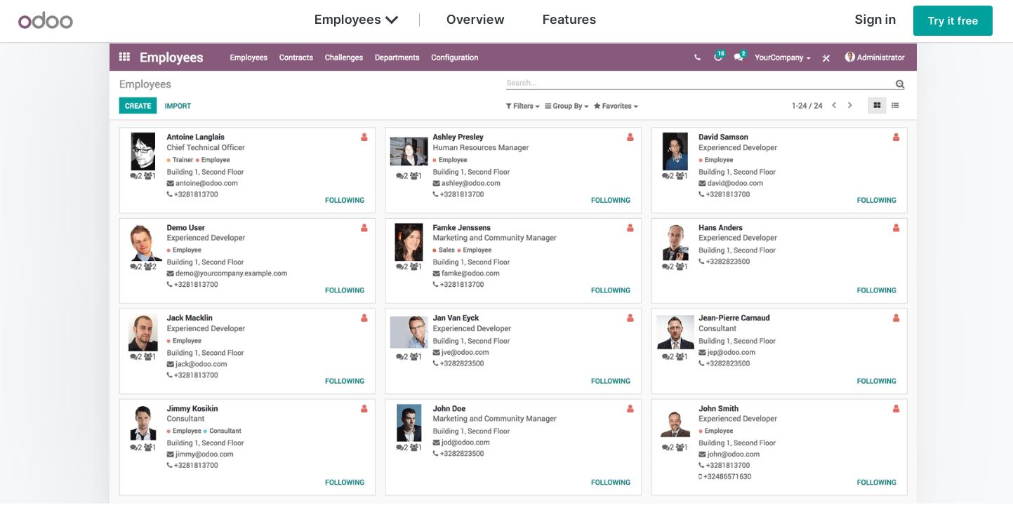
Task: Click the CREATE button
Action: tap(138, 106)
